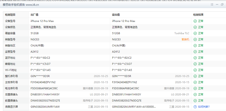Viewport: 226px width, 111px height.
Task: Select the 监管型号 row label
Action: tap(10, 52)
